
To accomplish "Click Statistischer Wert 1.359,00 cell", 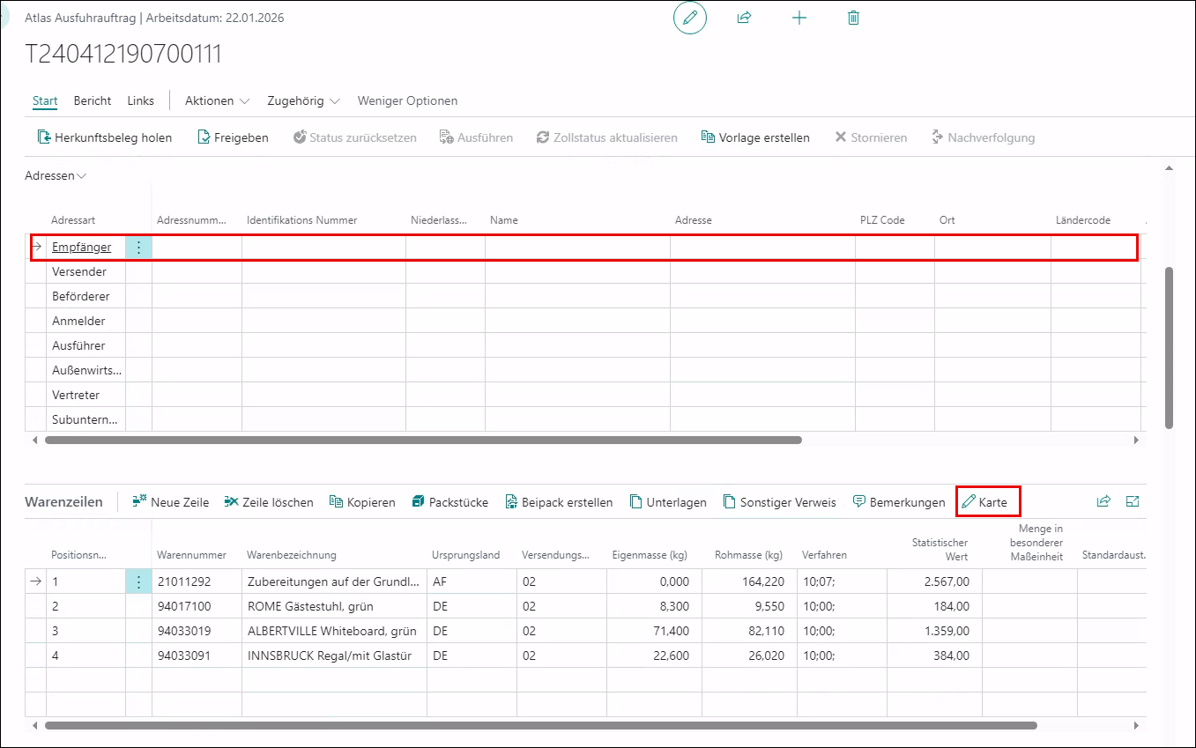I will tap(934, 631).
